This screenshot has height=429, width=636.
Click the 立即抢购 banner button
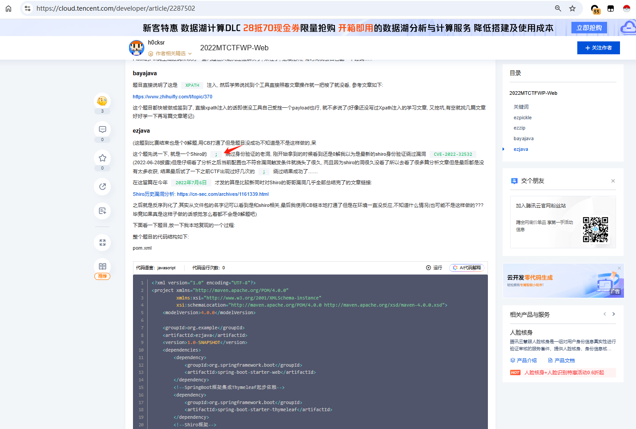tap(589, 28)
